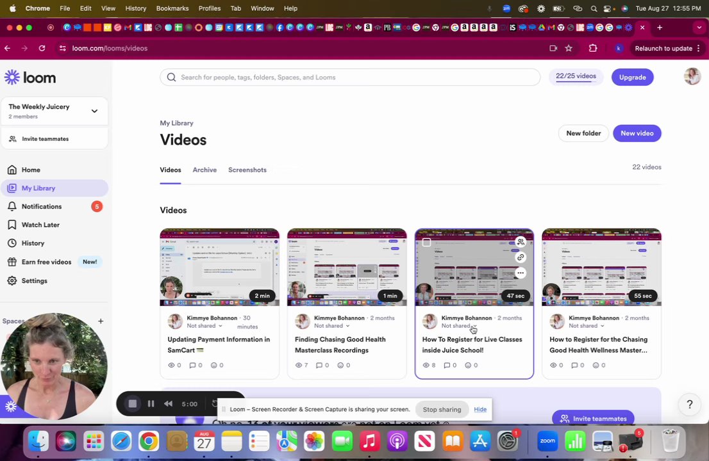Bookmark this page with the star icon
Screen dimensions: 709x461
point(569,48)
